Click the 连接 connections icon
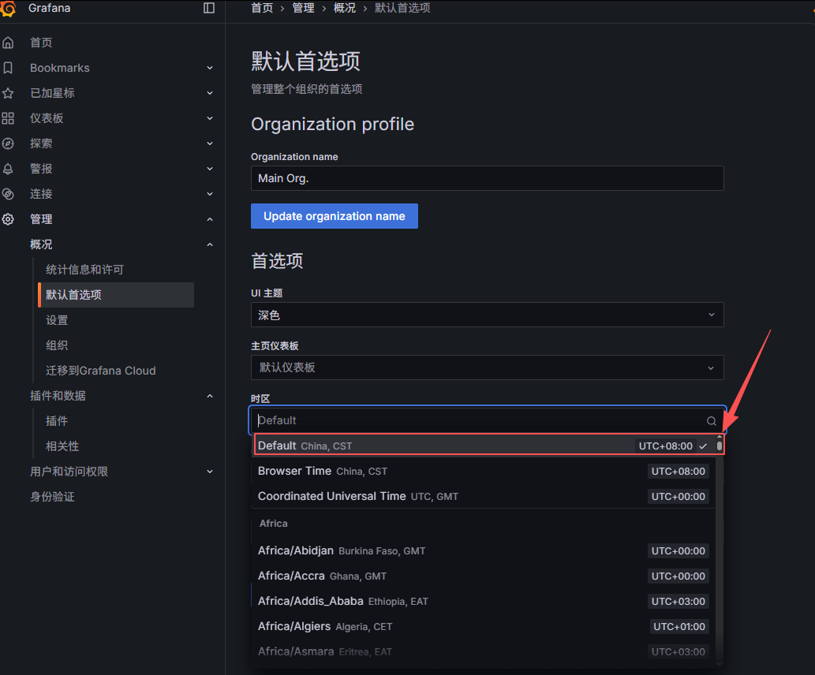The width and height of the screenshot is (815, 675). [x=9, y=193]
